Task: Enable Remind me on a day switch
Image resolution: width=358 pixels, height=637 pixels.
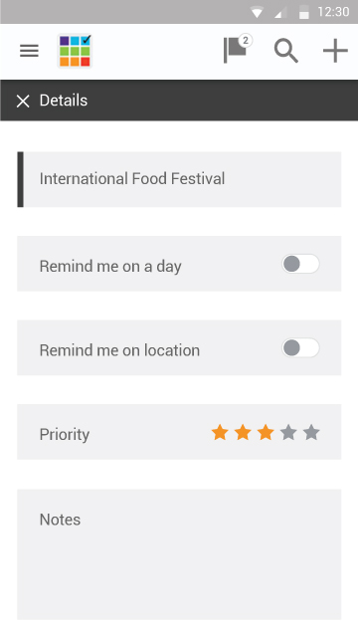Action: [x=300, y=264]
